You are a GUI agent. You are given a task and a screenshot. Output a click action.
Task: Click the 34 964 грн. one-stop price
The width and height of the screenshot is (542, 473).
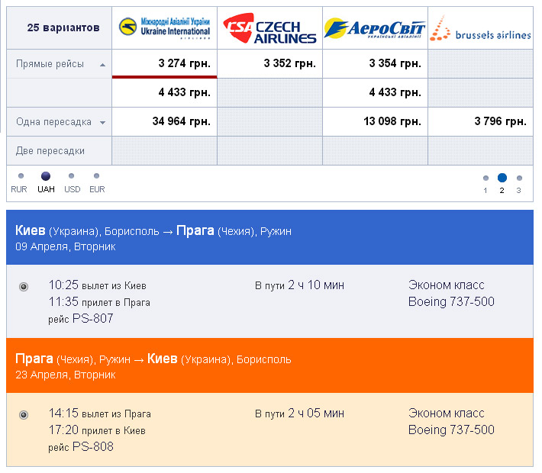coord(181,121)
